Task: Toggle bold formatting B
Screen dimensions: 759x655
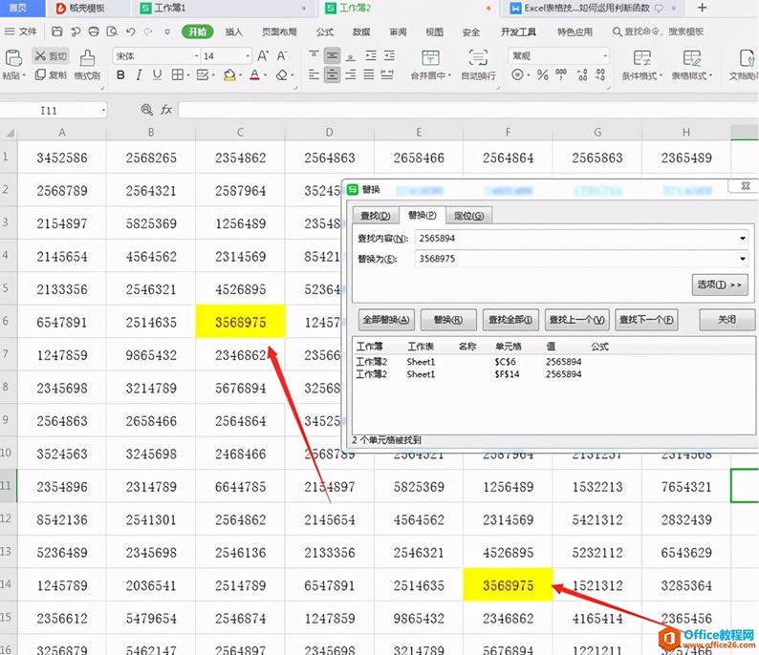Action: (x=121, y=74)
